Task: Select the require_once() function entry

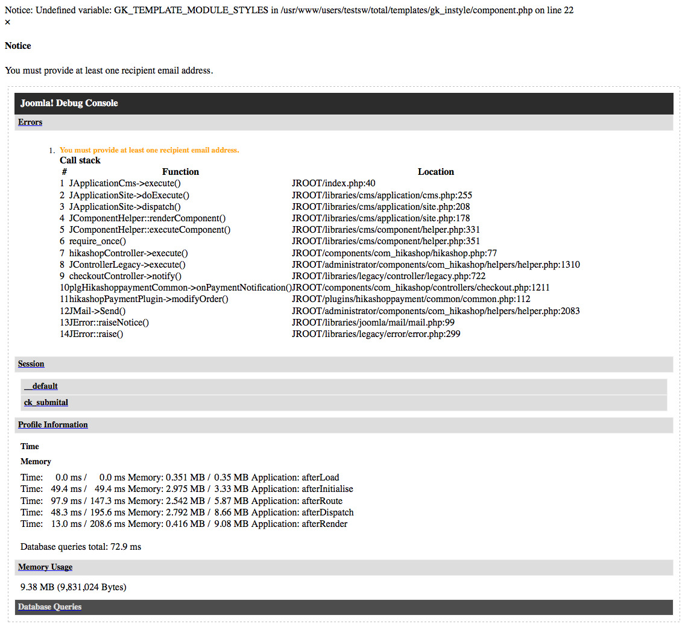Action: (x=98, y=241)
